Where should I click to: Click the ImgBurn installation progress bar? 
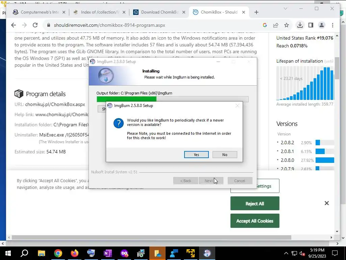point(173,99)
